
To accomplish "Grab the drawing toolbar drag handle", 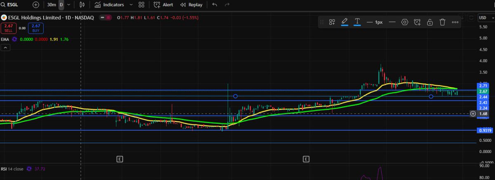I will (x=323, y=22).
